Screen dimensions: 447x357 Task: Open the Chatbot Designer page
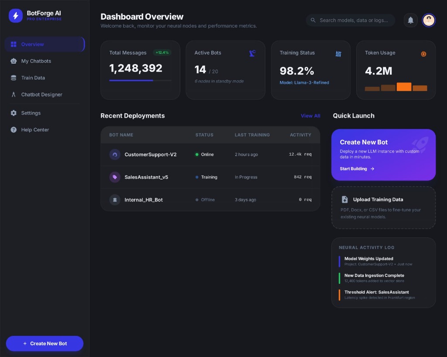point(41,95)
